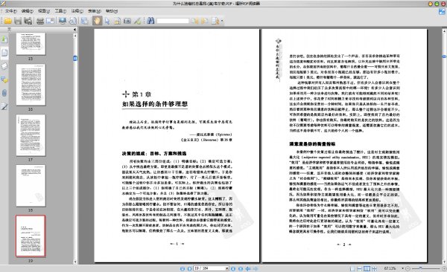Collapse the navigation panel with arrow

pos(74,29)
